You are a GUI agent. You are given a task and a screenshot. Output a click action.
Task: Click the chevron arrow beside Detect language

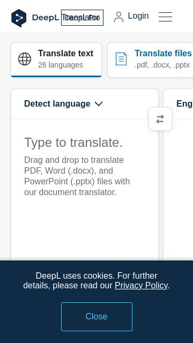pos(99,104)
